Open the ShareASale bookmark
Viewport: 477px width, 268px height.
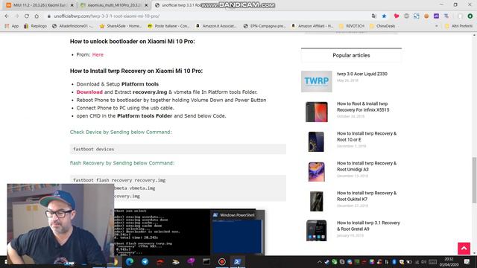tap(121, 26)
